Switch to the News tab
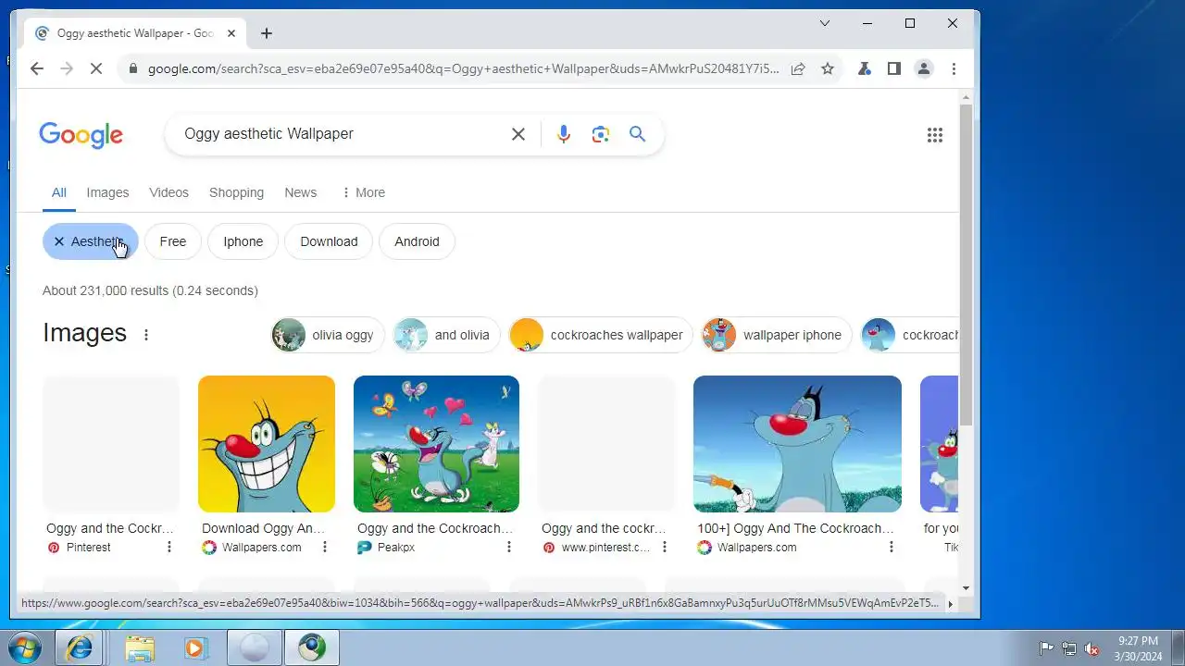 (x=300, y=192)
